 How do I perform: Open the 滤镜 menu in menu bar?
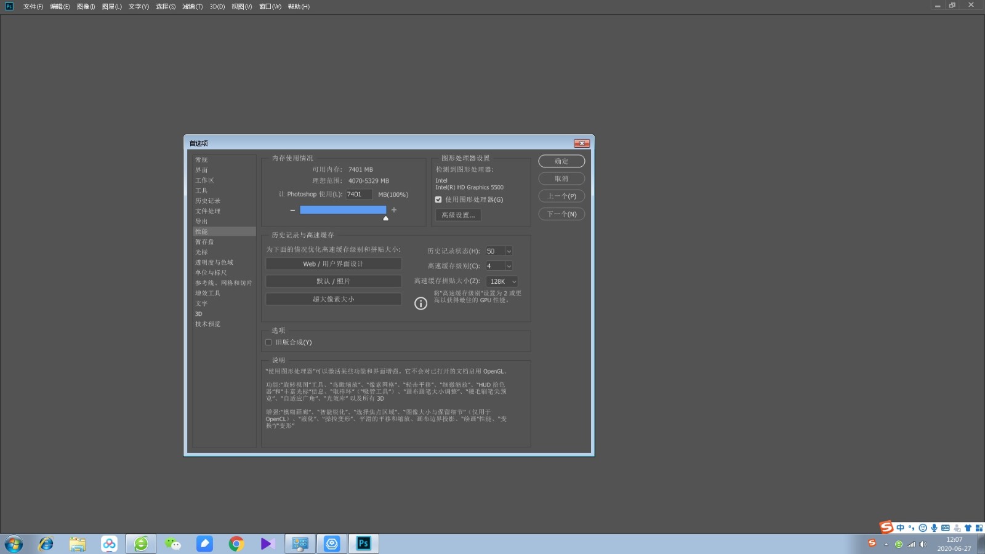192,7
